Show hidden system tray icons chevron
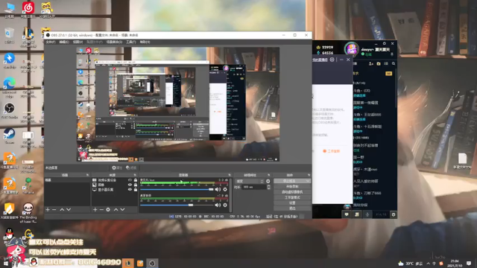 pyautogui.click(x=429, y=264)
